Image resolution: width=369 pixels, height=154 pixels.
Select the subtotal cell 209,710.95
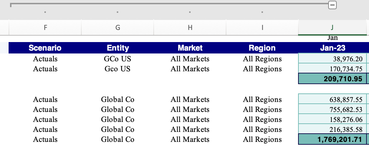click(332, 78)
